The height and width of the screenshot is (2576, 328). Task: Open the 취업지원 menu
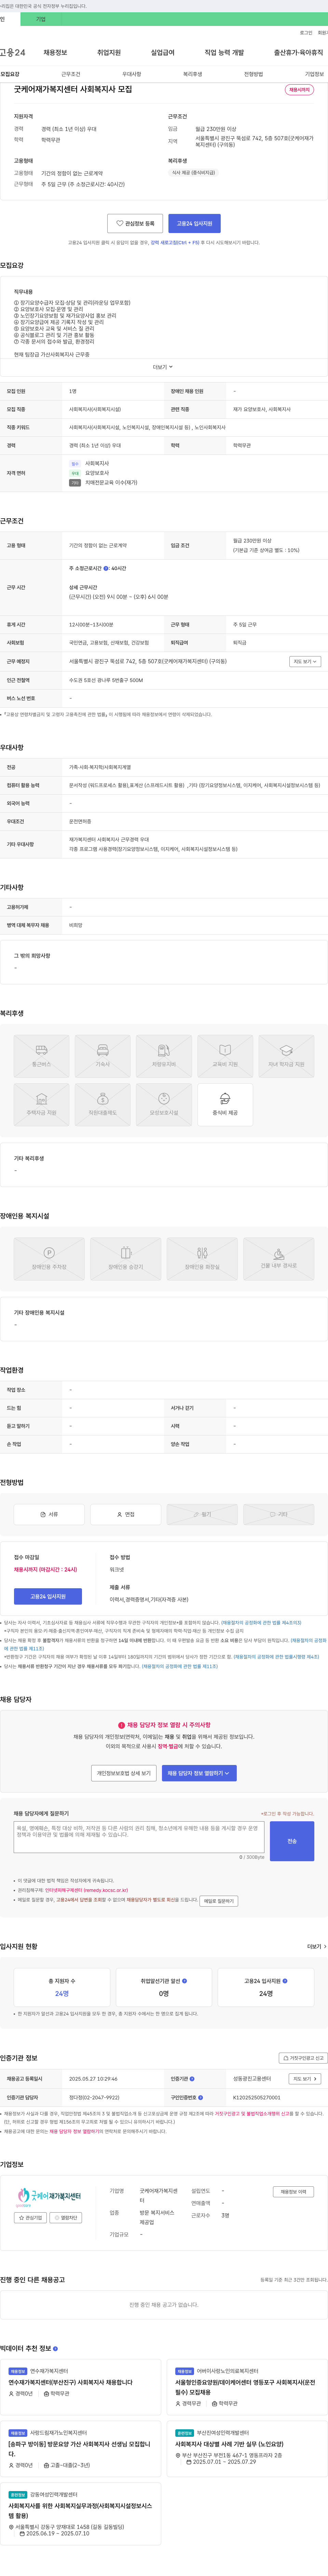pos(109,52)
